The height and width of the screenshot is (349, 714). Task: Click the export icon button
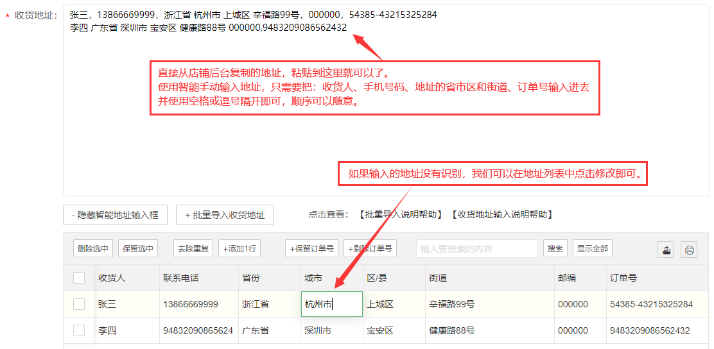666,250
